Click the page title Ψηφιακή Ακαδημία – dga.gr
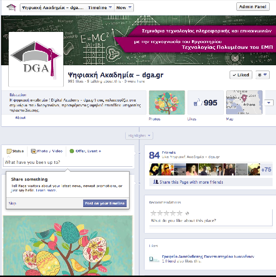Viewport: 276px width, 277px height. [x=116, y=75]
